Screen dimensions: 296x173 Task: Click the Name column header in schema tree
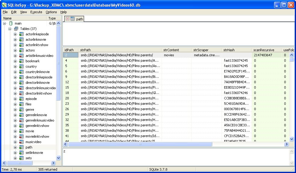[24, 18]
